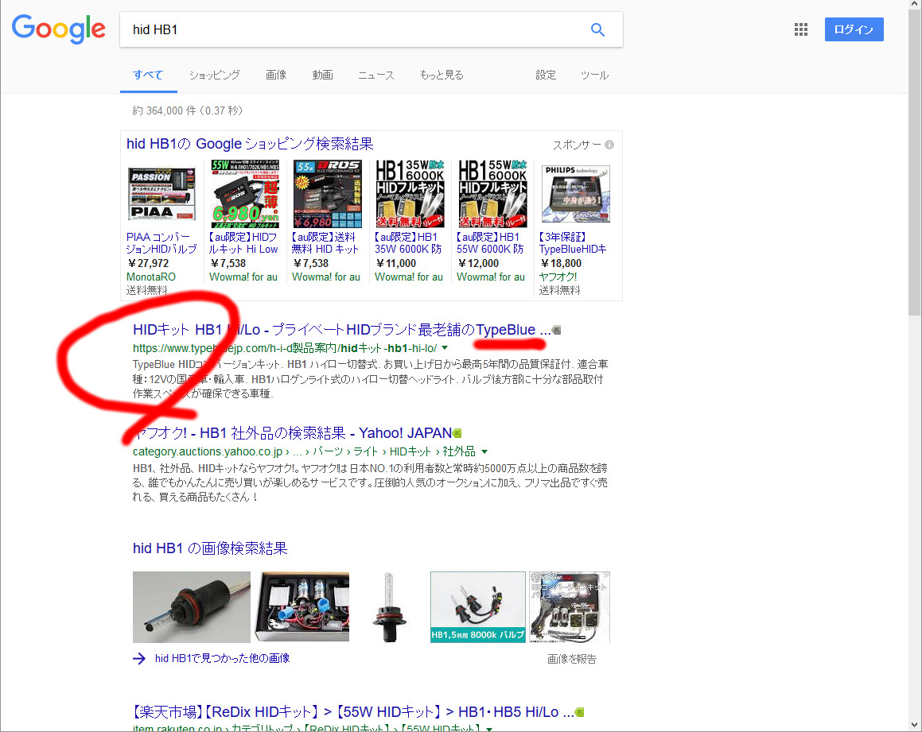
Task: Select the すべて tab
Action: [148, 76]
